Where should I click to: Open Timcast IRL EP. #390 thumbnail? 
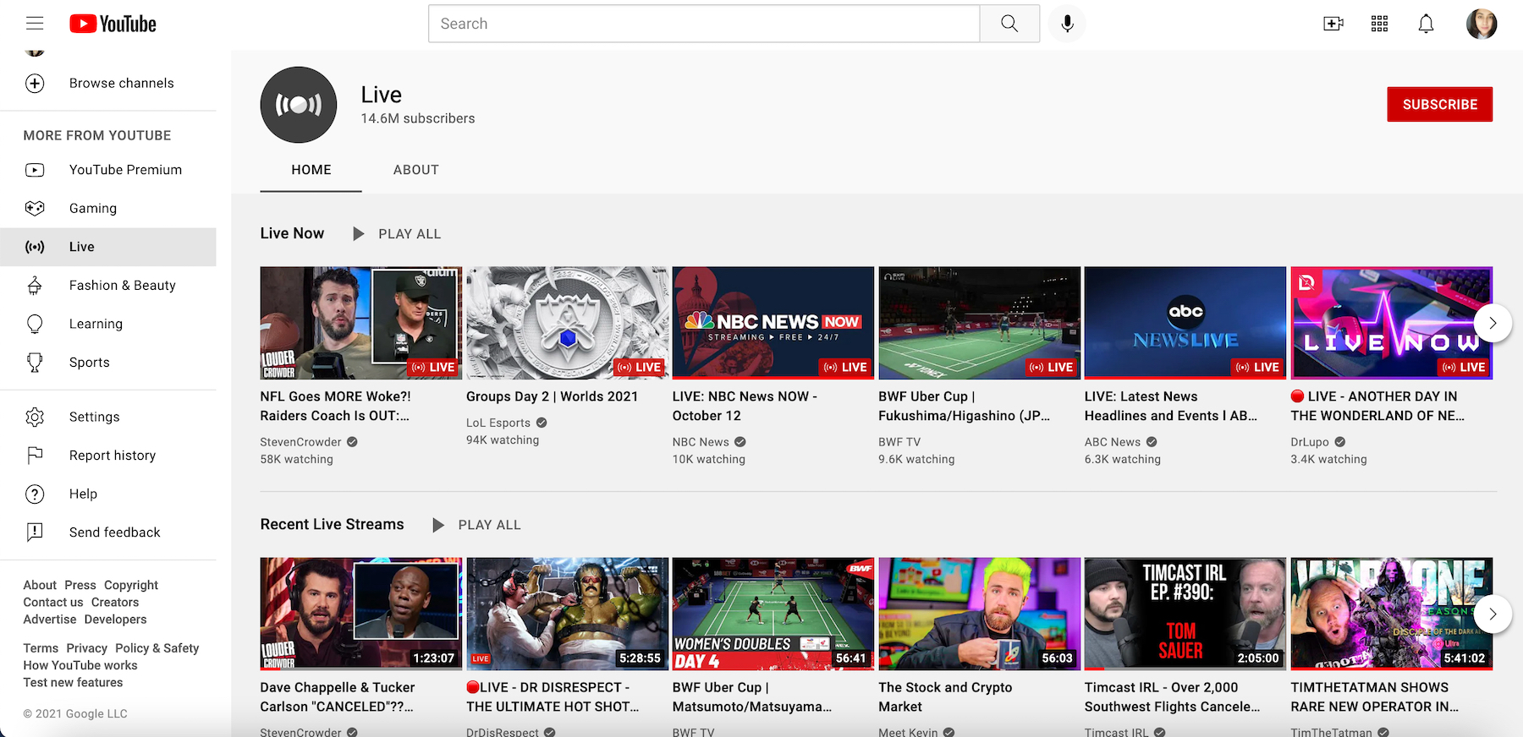coord(1185,614)
